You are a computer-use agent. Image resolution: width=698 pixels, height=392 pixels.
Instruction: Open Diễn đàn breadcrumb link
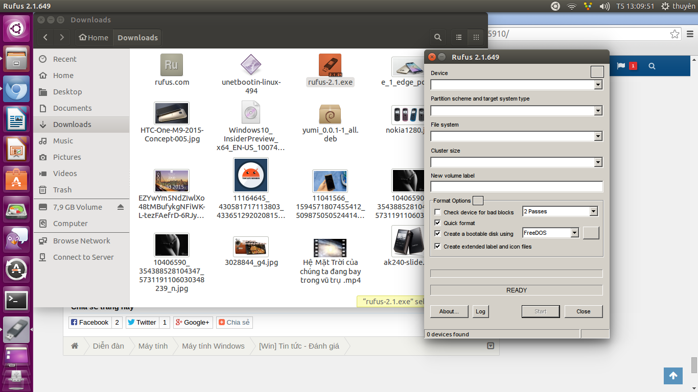pos(108,346)
